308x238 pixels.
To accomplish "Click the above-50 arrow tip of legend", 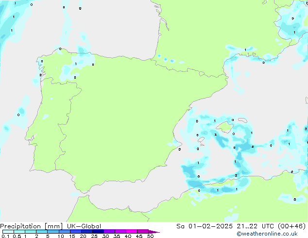I will pyautogui.click(x=154, y=232).
